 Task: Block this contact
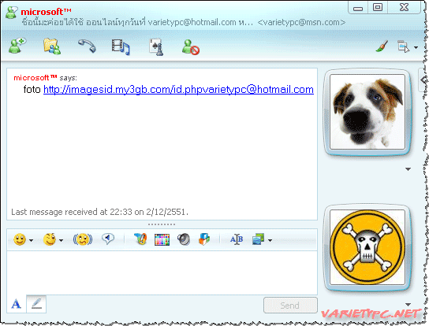click(x=191, y=47)
